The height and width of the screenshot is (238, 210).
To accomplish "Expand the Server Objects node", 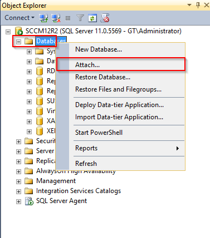I will tap(18, 152).
